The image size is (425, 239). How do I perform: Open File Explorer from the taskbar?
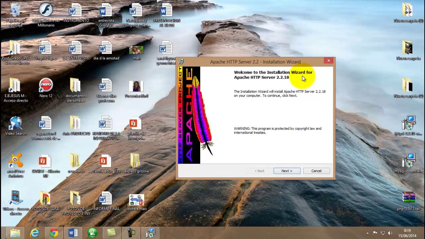pos(15,233)
